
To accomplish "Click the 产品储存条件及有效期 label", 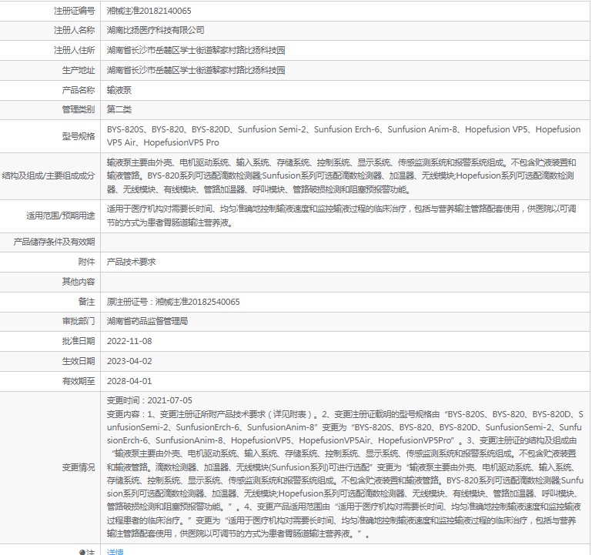I will pyautogui.click(x=54, y=242).
